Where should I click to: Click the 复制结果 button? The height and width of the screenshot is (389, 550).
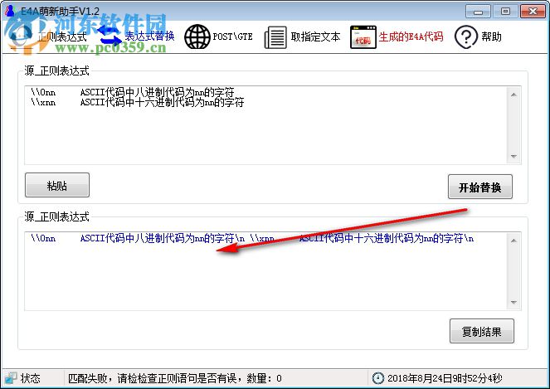(x=482, y=331)
